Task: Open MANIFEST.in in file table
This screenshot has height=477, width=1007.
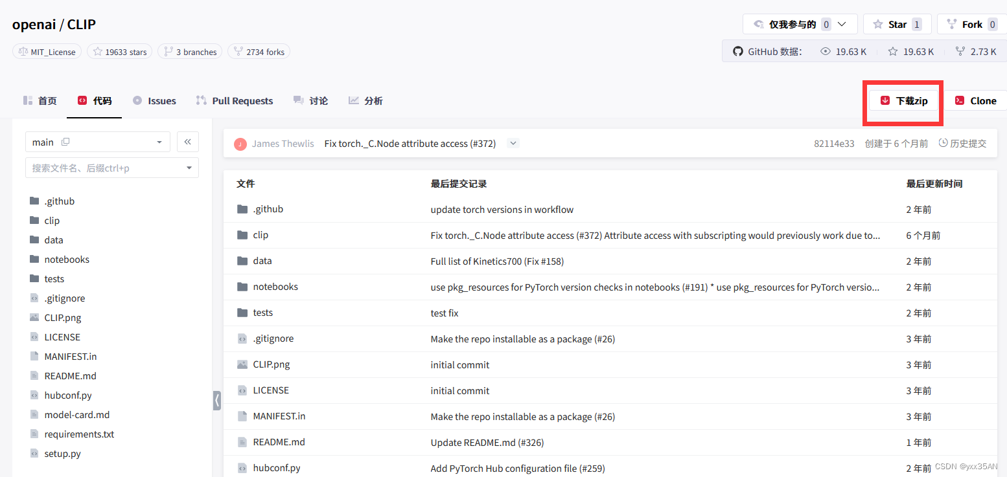Action: 279,416
